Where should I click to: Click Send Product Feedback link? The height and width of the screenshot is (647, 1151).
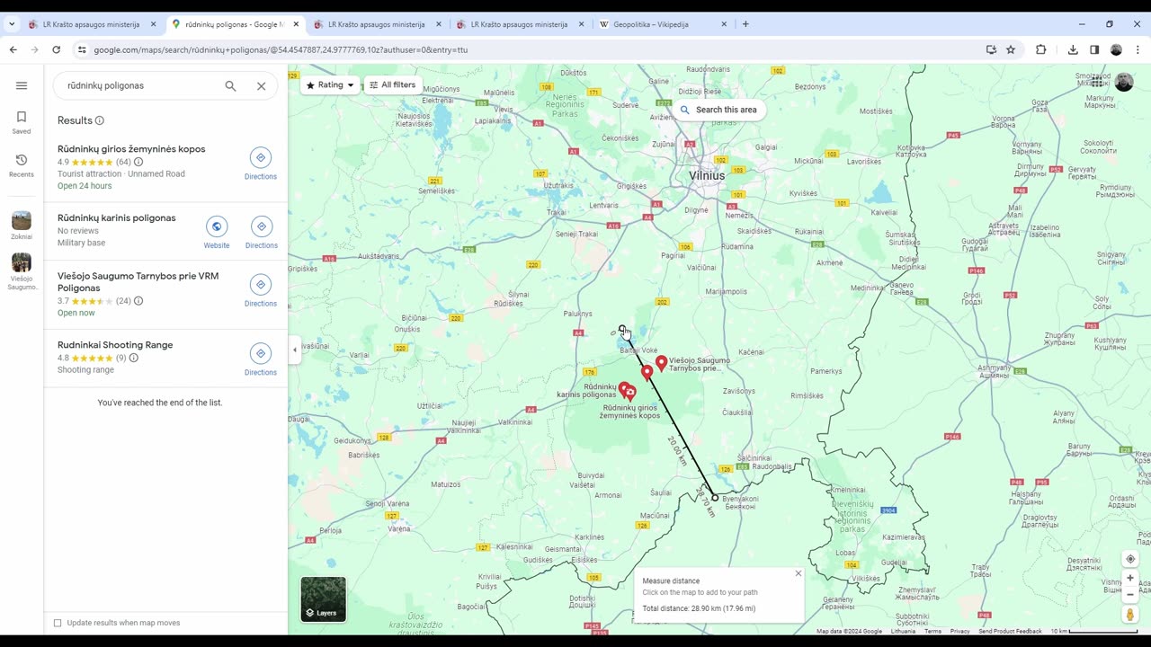(x=1010, y=631)
